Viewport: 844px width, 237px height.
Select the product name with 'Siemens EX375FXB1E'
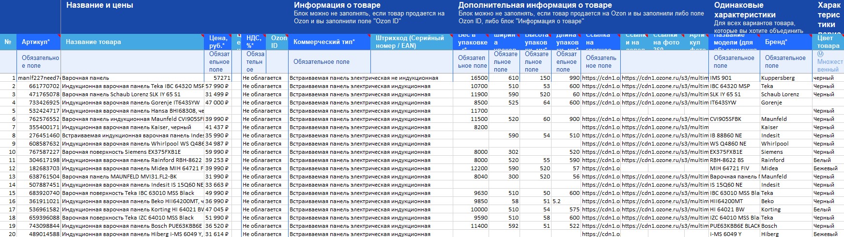133,152
